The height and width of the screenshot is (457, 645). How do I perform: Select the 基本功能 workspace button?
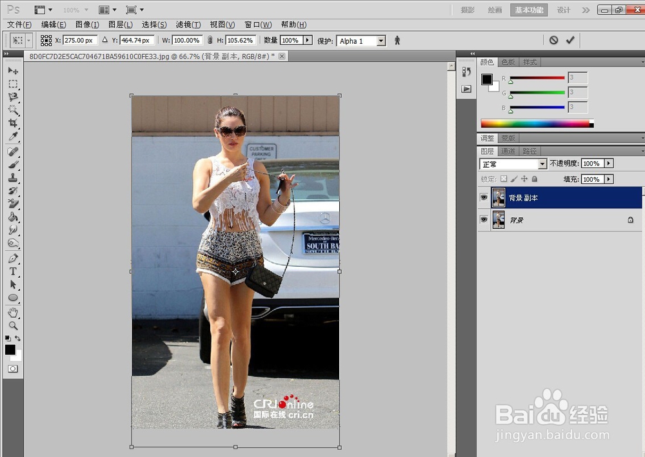[x=529, y=10]
